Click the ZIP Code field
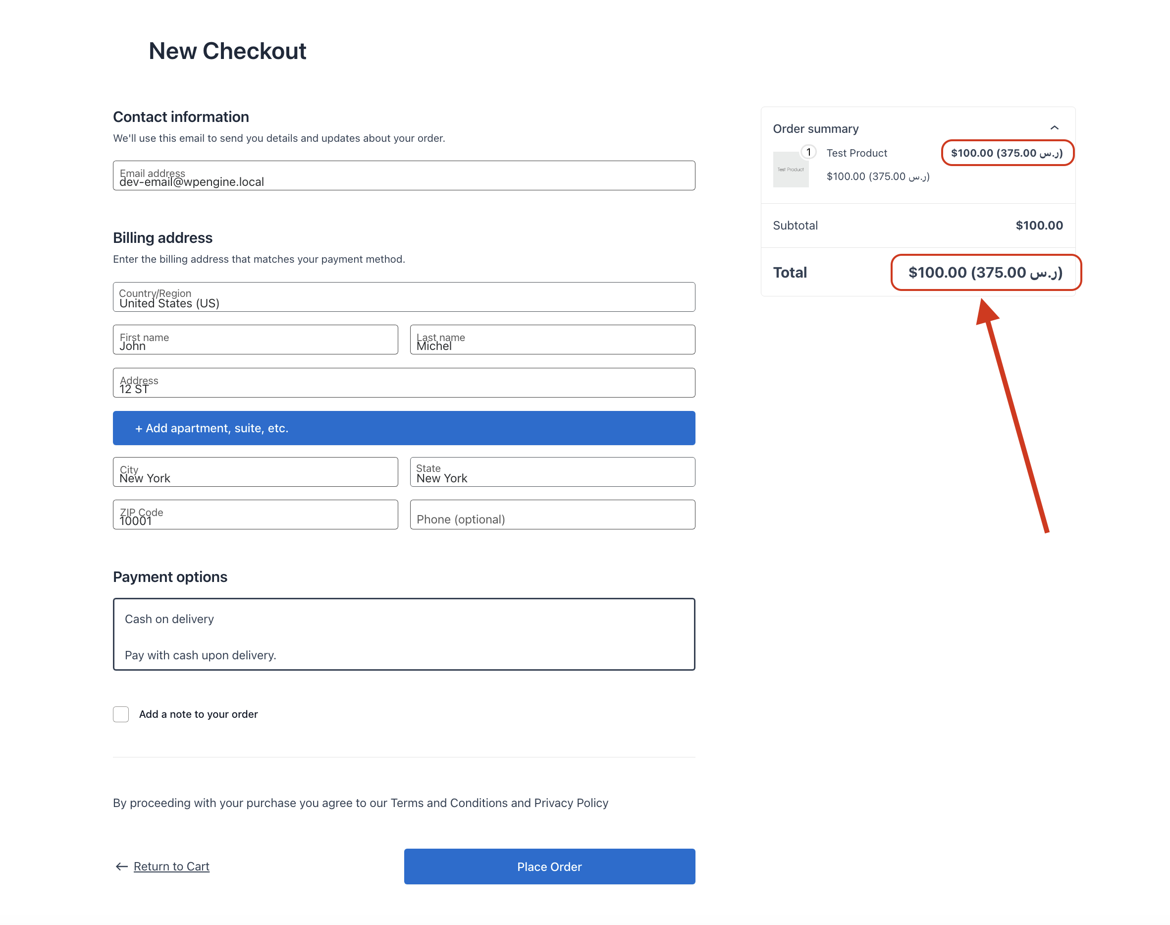This screenshot has width=1170, height=925. point(256,515)
